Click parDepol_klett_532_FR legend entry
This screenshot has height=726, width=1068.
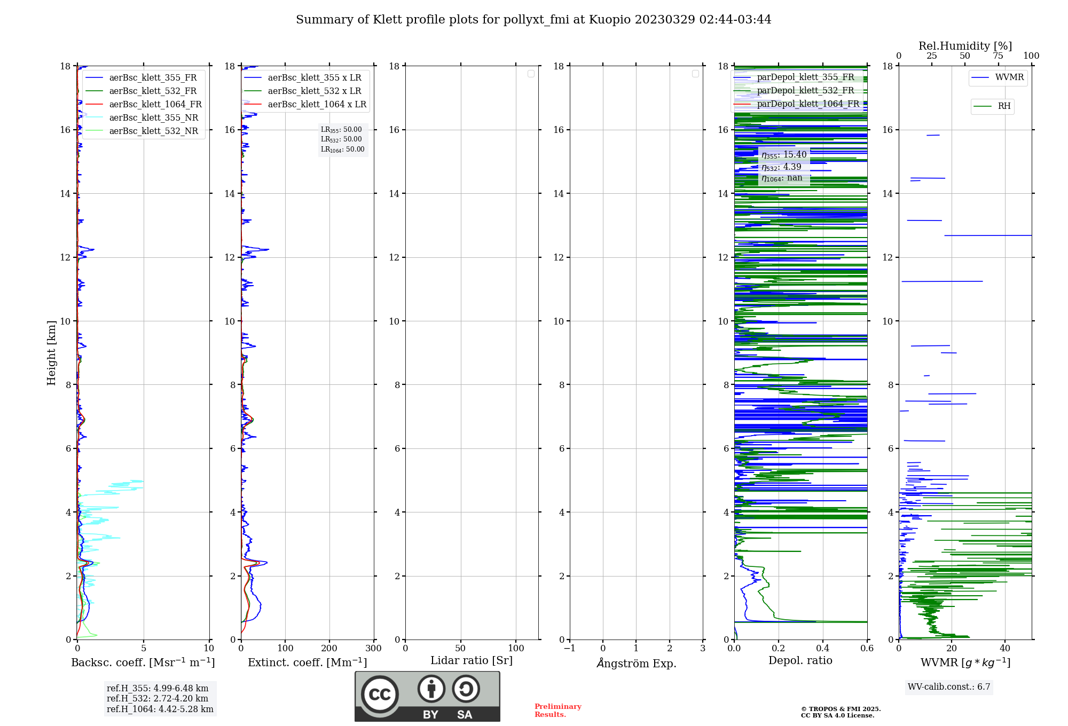click(x=794, y=90)
